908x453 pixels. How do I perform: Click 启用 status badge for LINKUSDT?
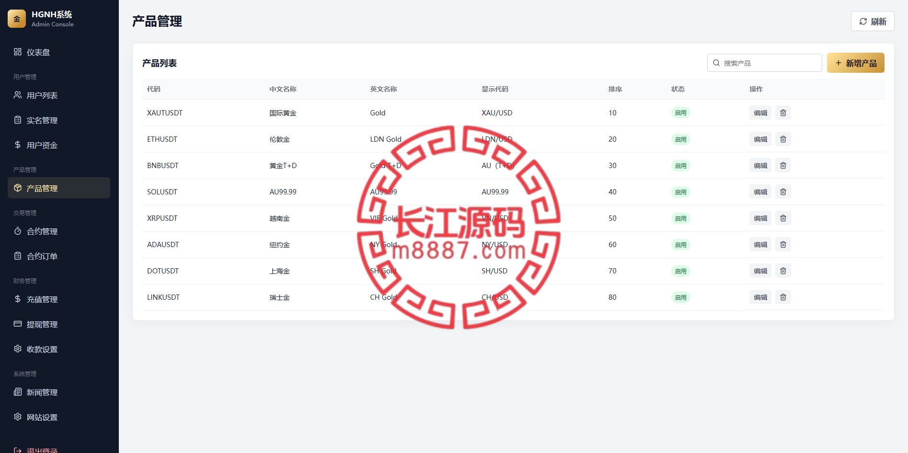click(x=680, y=297)
